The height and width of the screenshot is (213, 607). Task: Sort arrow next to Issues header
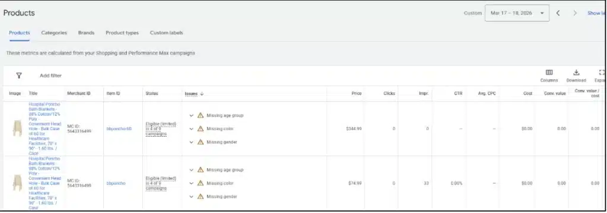coord(202,93)
